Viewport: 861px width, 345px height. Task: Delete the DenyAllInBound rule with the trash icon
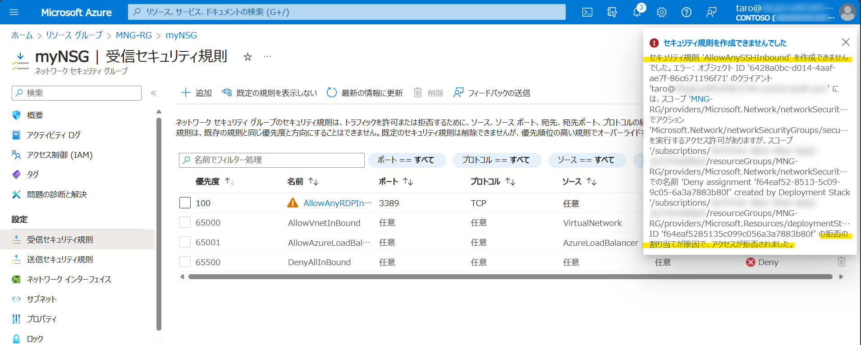click(x=841, y=262)
